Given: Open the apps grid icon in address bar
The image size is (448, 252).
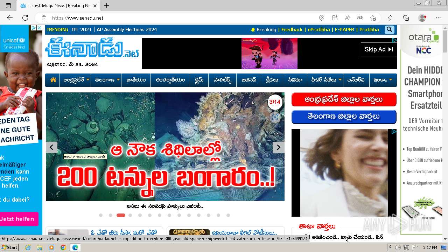Looking at the screenshot, I should [335, 18].
